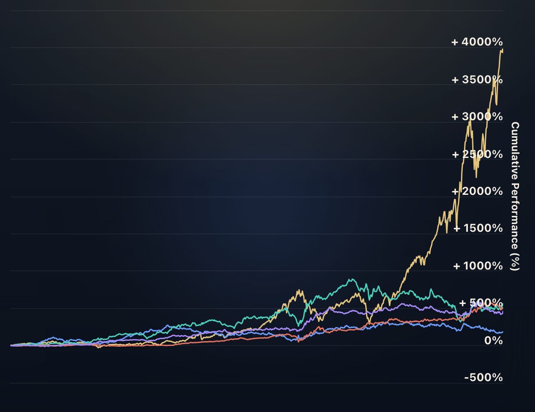
Task: Click the teal line's highest peak
Action: point(352,279)
